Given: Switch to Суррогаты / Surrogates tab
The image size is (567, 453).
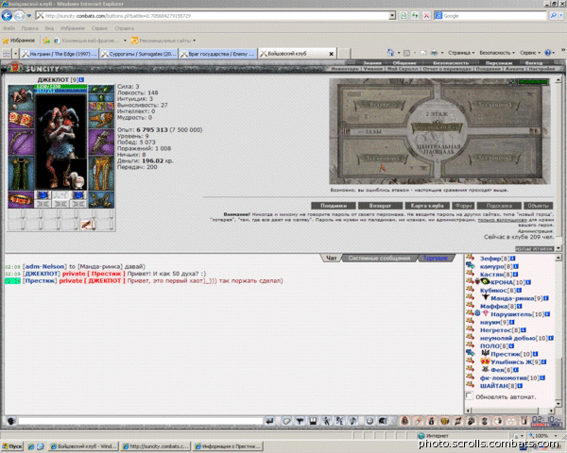Looking at the screenshot, I should [139, 54].
